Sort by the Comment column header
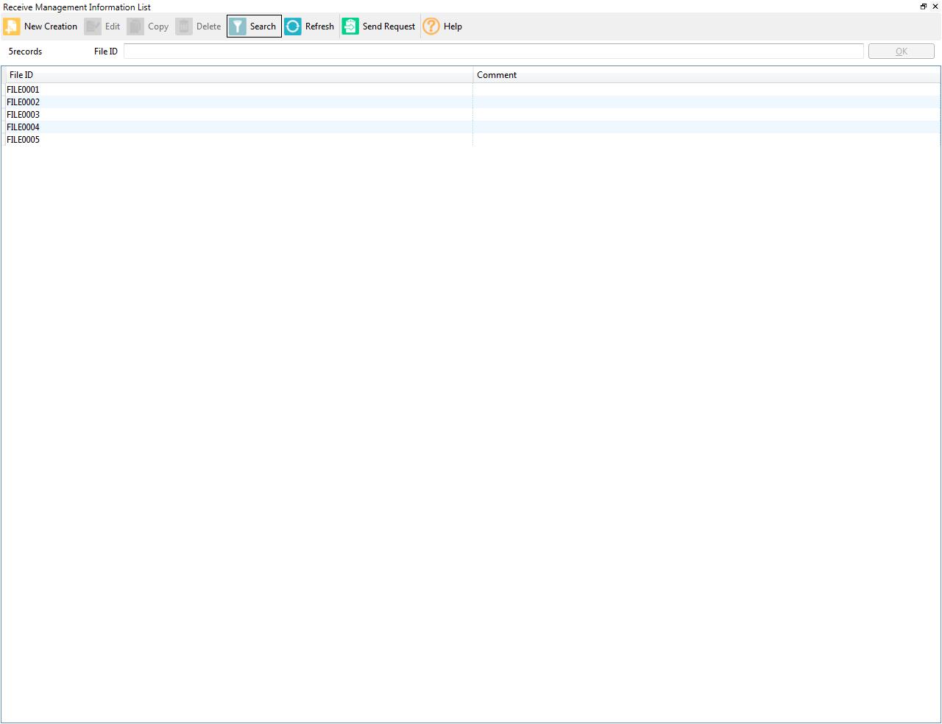The image size is (942, 724). tap(706, 75)
